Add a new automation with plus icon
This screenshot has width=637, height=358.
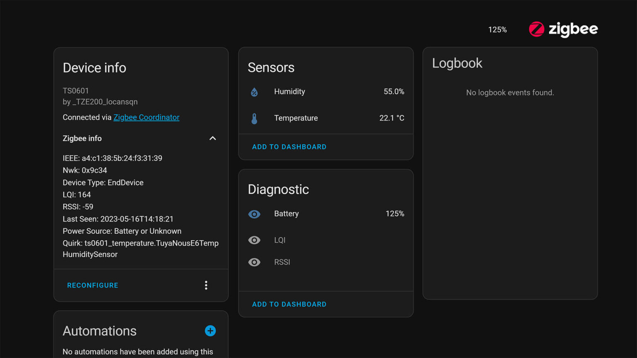pyautogui.click(x=210, y=331)
